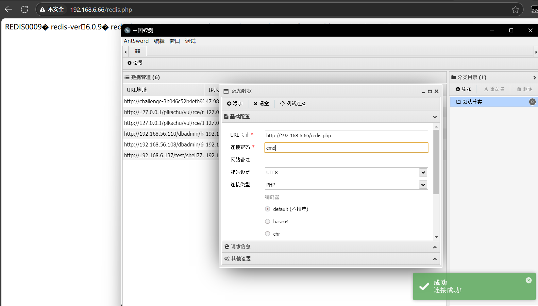This screenshot has width=538, height=306.
Task: Sort by the URL地址 column header
Action: [x=163, y=90]
